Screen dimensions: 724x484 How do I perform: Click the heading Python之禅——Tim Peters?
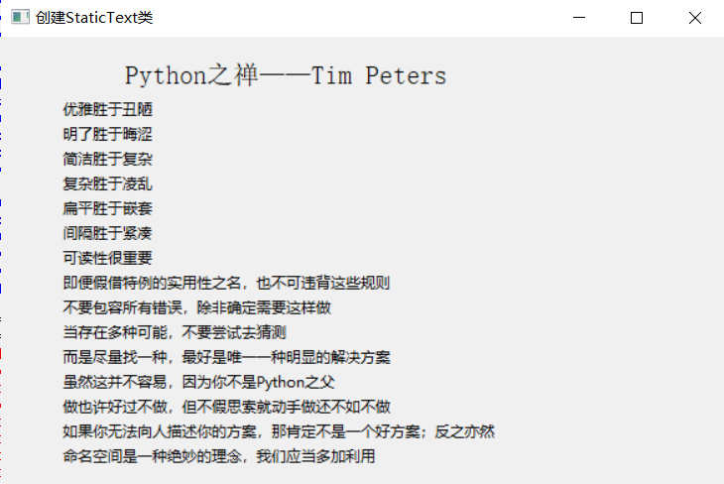tap(286, 75)
